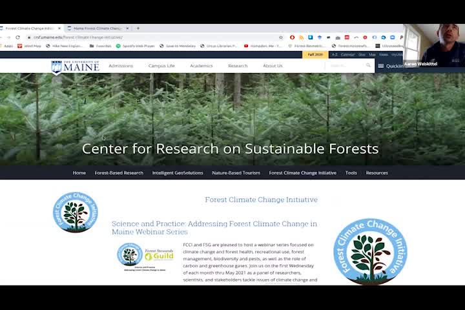The image size is (465, 310).
Task: Open the Science and Practice webinar series heading
Action: pos(214,227)
